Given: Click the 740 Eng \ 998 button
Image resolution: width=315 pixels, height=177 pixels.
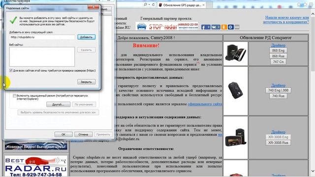Looking at the screenshot, I should [278, 90].
